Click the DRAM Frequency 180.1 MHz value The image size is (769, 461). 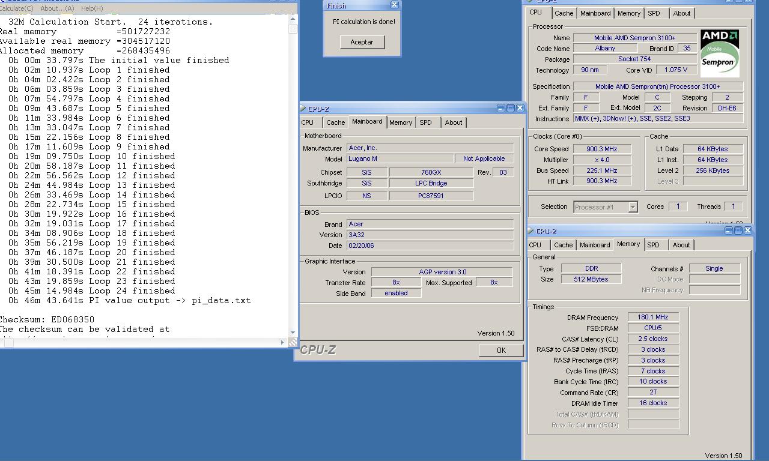click(x=653, y=318)
